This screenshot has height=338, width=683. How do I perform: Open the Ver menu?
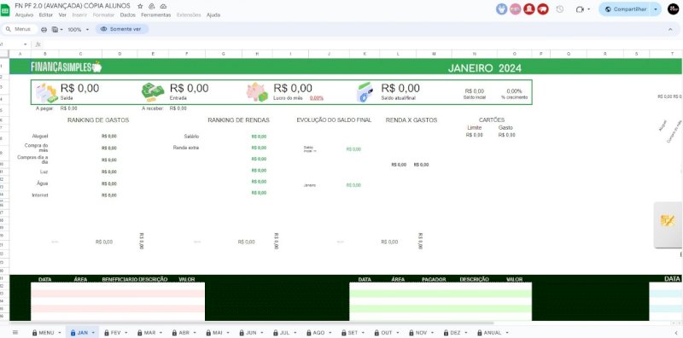62,15
